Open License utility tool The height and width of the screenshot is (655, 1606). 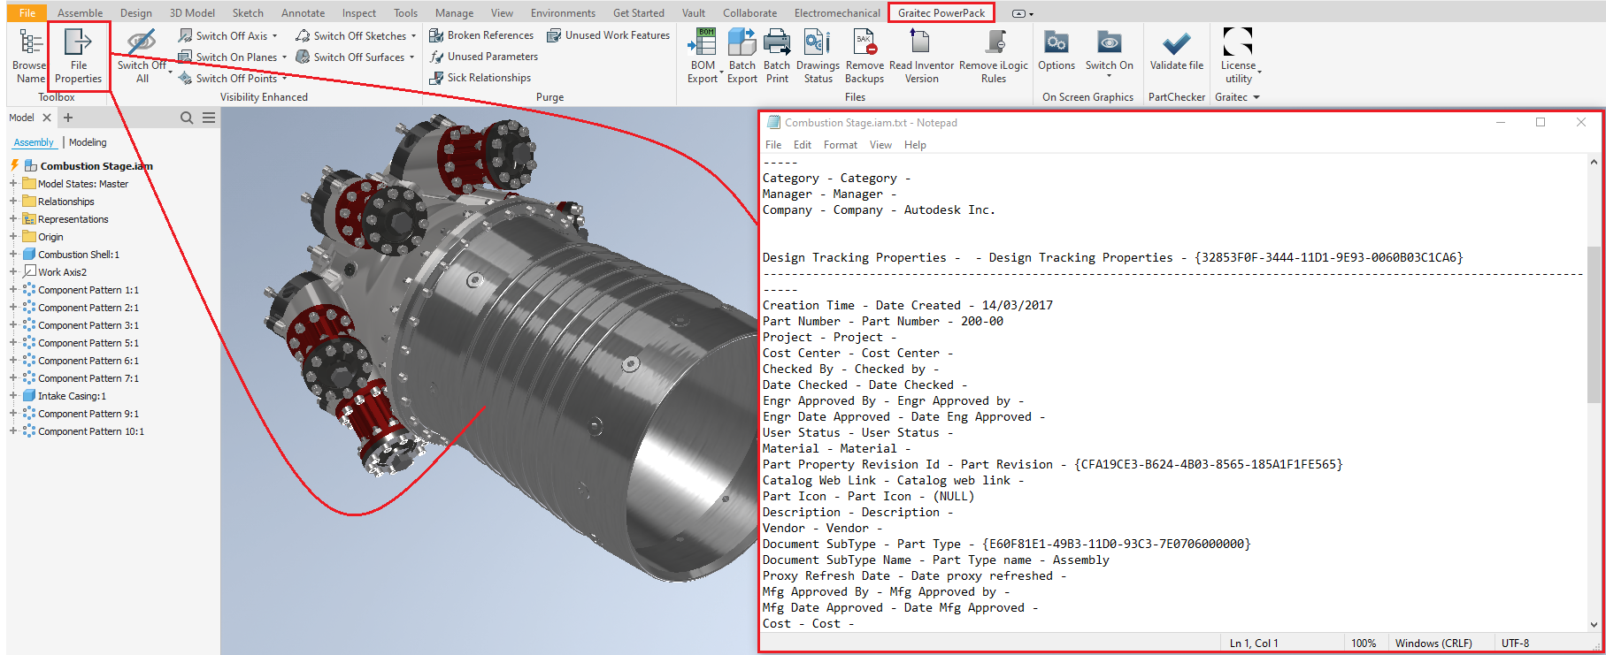(x=1238, y=44)
